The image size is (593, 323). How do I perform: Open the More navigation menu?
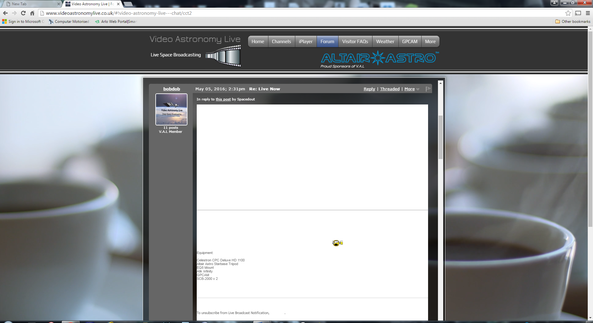pos(430,42)
